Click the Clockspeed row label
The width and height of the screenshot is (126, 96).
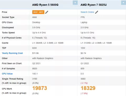tap(8, 27)
